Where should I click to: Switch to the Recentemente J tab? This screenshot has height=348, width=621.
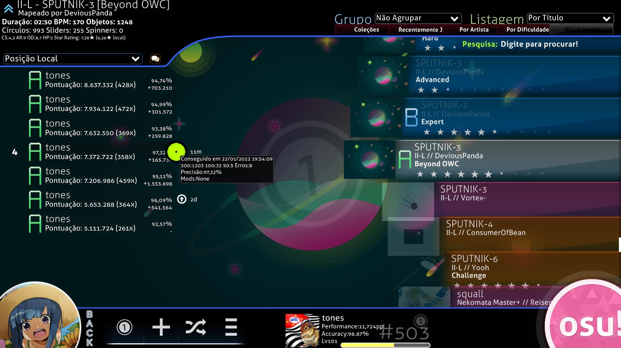coord(420,29)
